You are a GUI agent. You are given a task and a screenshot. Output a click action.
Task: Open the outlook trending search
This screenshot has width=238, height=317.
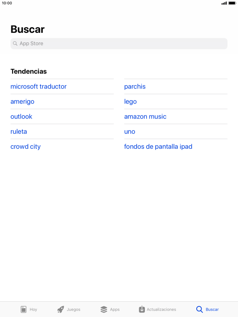[21, 116]
